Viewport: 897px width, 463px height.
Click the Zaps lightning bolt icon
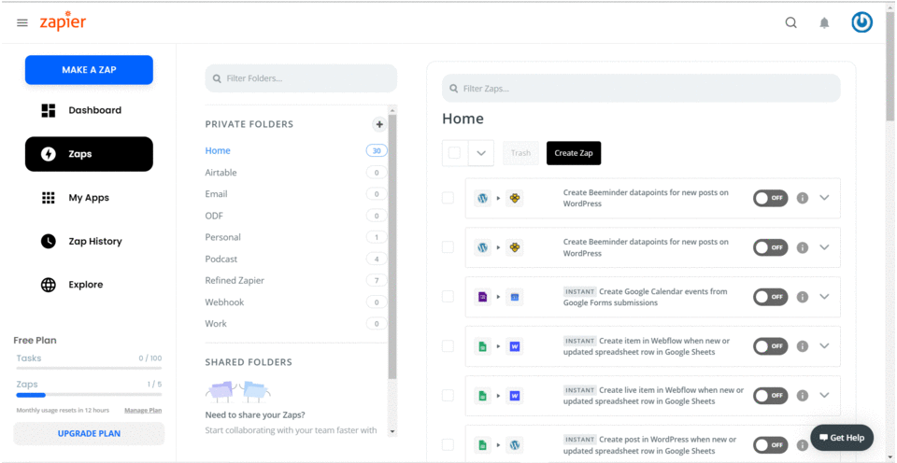point(49,154)
